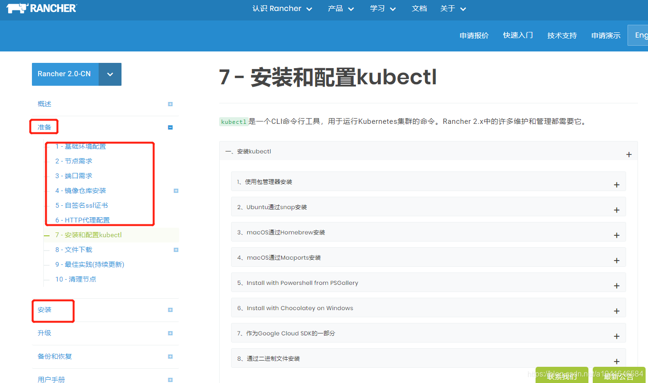Open 9 - 最佳实践(持续更新)

(x=90, y=264)
